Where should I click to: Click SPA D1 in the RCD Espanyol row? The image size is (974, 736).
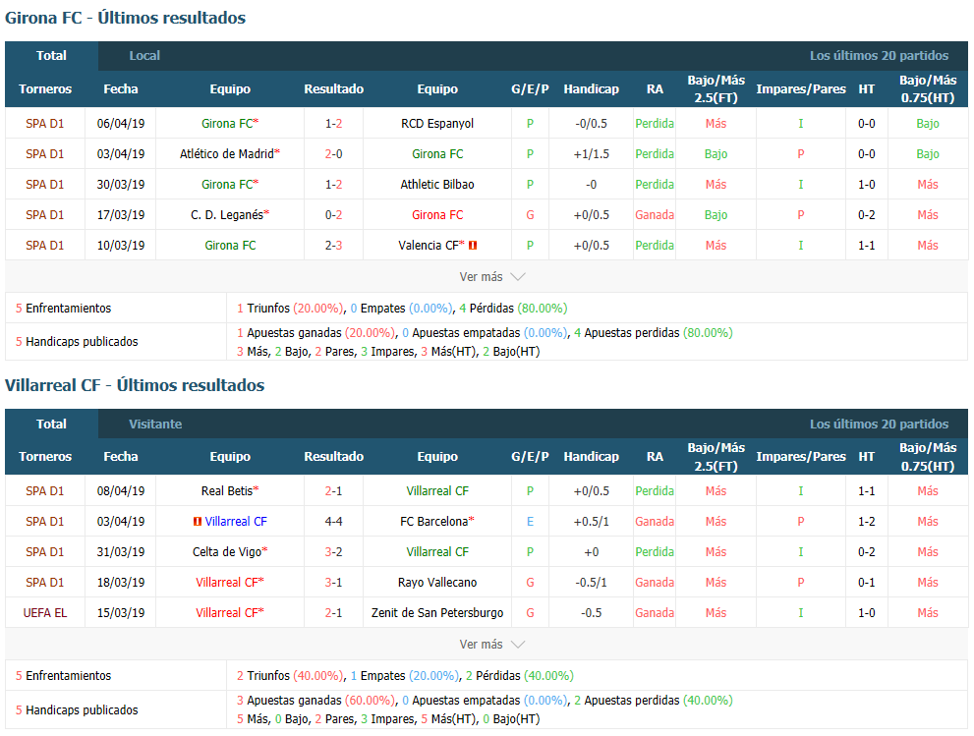45,124
